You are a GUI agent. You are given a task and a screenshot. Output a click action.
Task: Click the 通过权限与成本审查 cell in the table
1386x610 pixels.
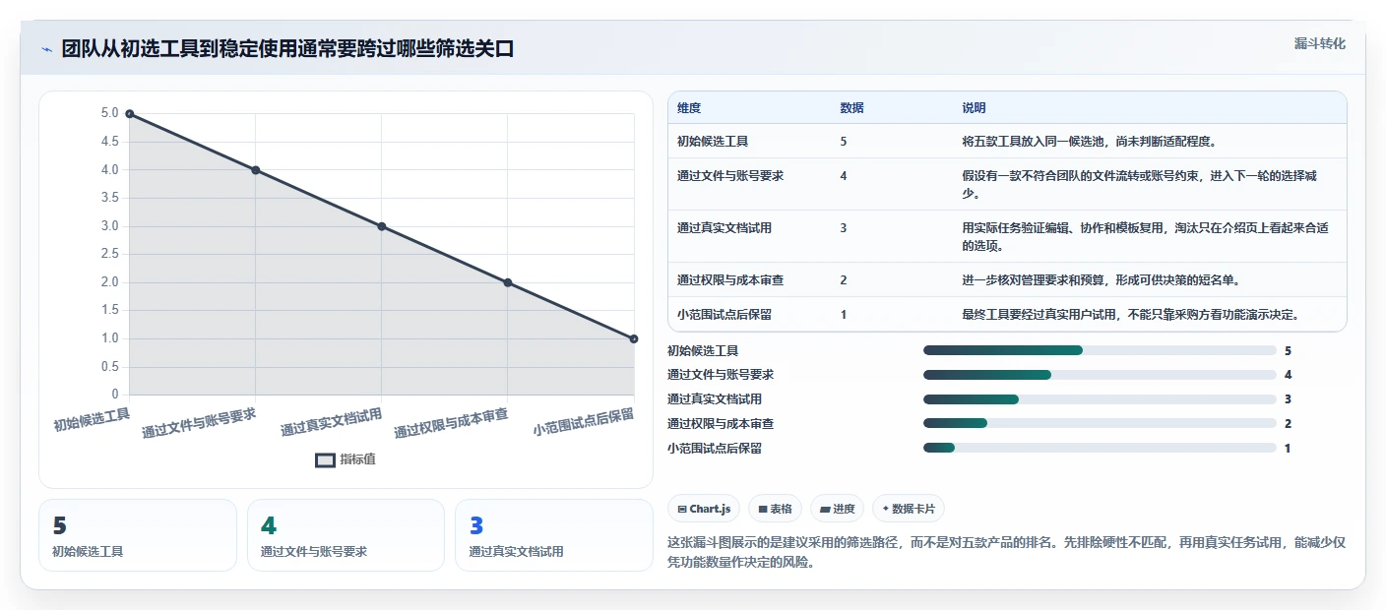tap(730, 280)
